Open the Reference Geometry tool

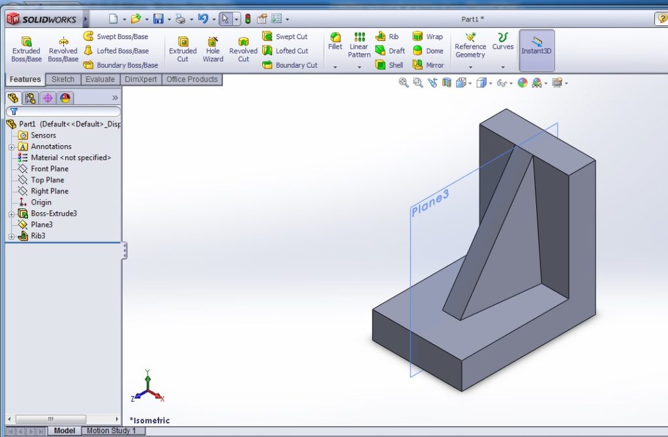(470, 49)
